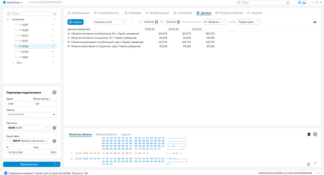The width and height of the screenshot is (324, 175).
Task: Click filter icon in device tree search
Action: tap(54, 14)
